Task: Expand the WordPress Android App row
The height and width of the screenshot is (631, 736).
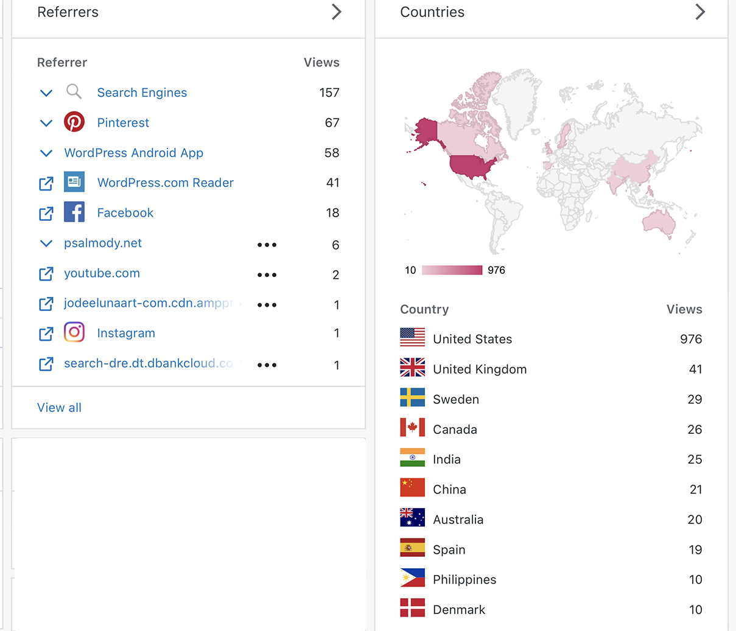Action: [46, 153]
